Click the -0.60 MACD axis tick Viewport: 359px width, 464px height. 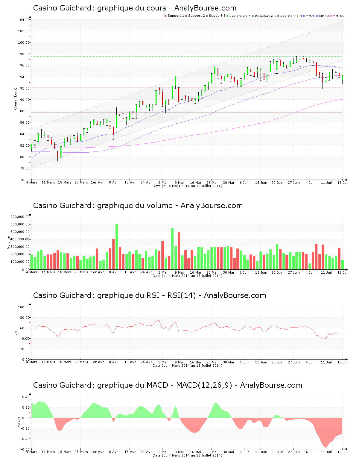(25, 449)
